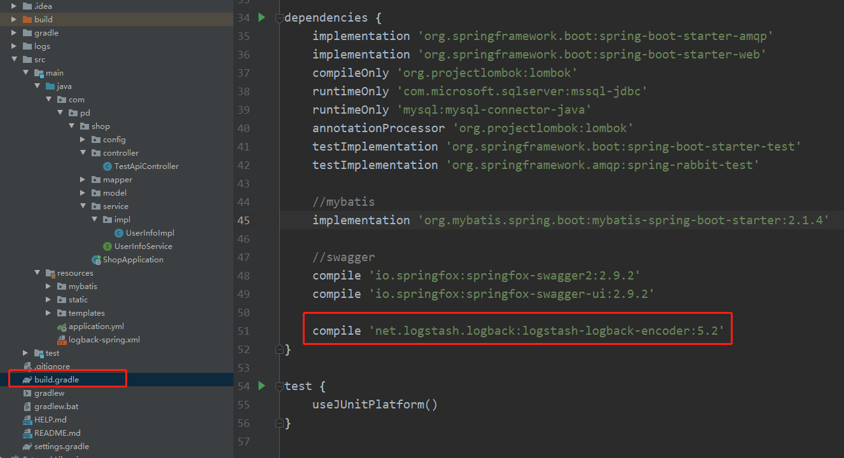Click useJUnitPlatform() on line 55
844x458 pixels.
click(375, 405)
